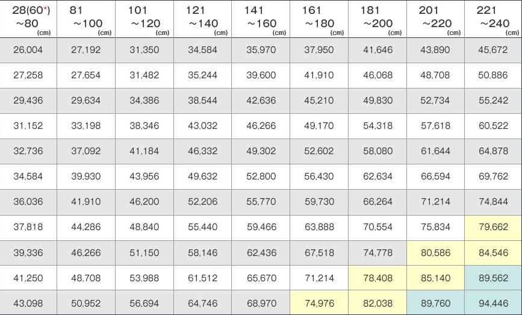The width and height of the screenshot is (522, 315).
Task: Click the yellow highlighted cell 79,662
Action: 492,228
